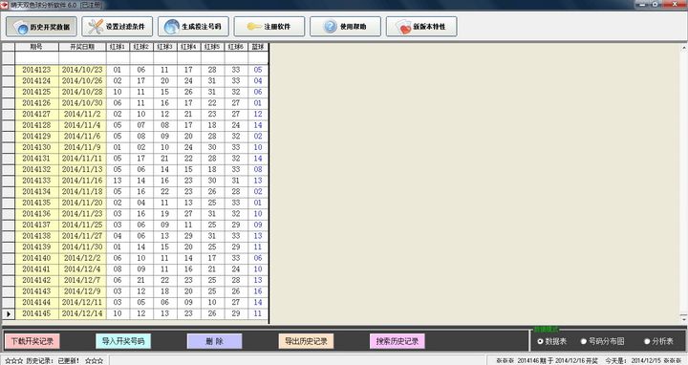Viewport: 688px width, 365px height.
Task: Select period cell 2014123
Action: [37, 70]
